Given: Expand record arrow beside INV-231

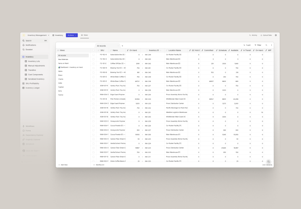Looking at the screenshot, I should 142,112.
